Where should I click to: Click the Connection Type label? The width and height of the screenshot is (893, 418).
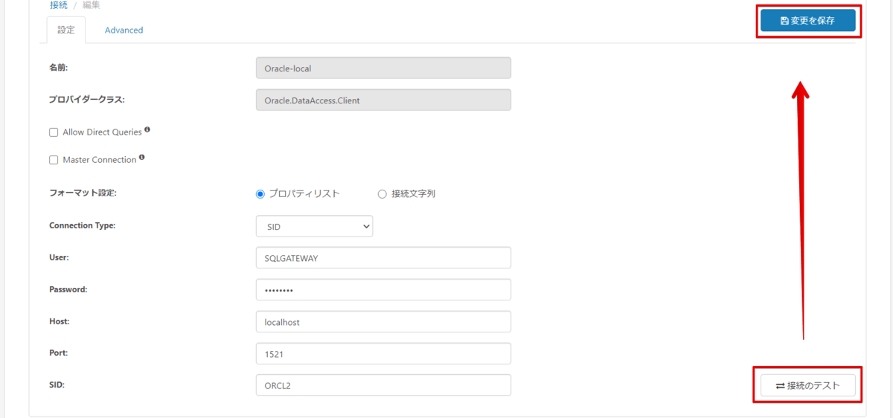pos(82,225)
